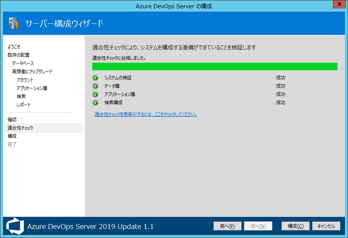348x238 pixels.
Task: Click Azure DevOps Server 2019 Update 1.1 text
Action: tap(90, 226)
